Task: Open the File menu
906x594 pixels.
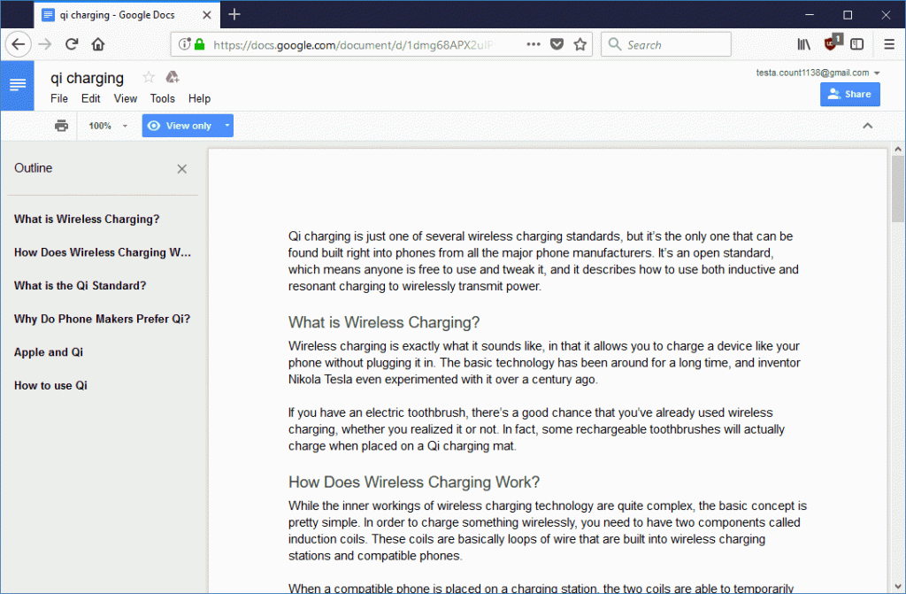Action: pyautogui.click(x=59, y=98)
